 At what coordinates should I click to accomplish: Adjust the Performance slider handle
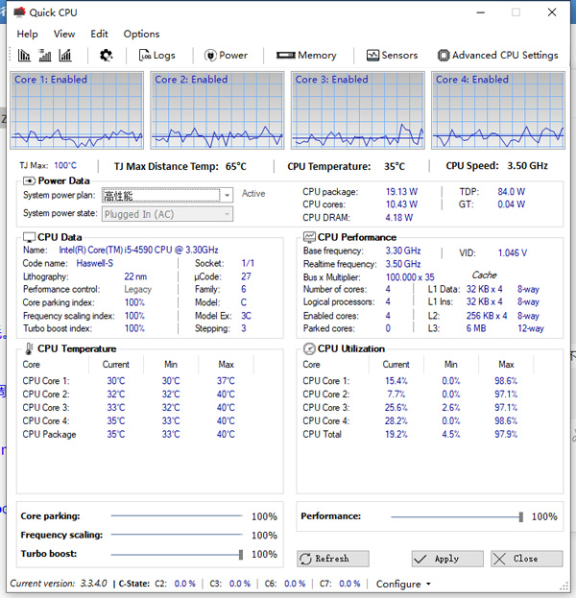click(x=521, y=517)
